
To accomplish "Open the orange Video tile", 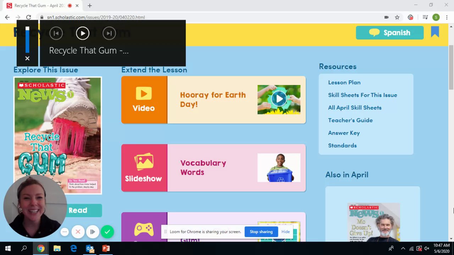I will (144, 100).
